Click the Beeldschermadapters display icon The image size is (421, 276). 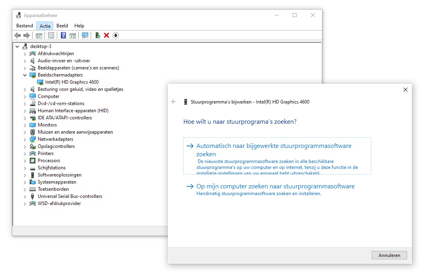(33, 75)
